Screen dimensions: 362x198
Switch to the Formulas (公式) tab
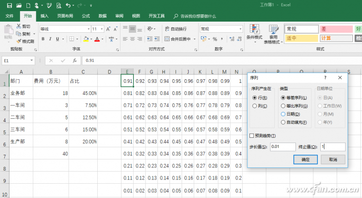pyautogui.click(x=86, y=16)
